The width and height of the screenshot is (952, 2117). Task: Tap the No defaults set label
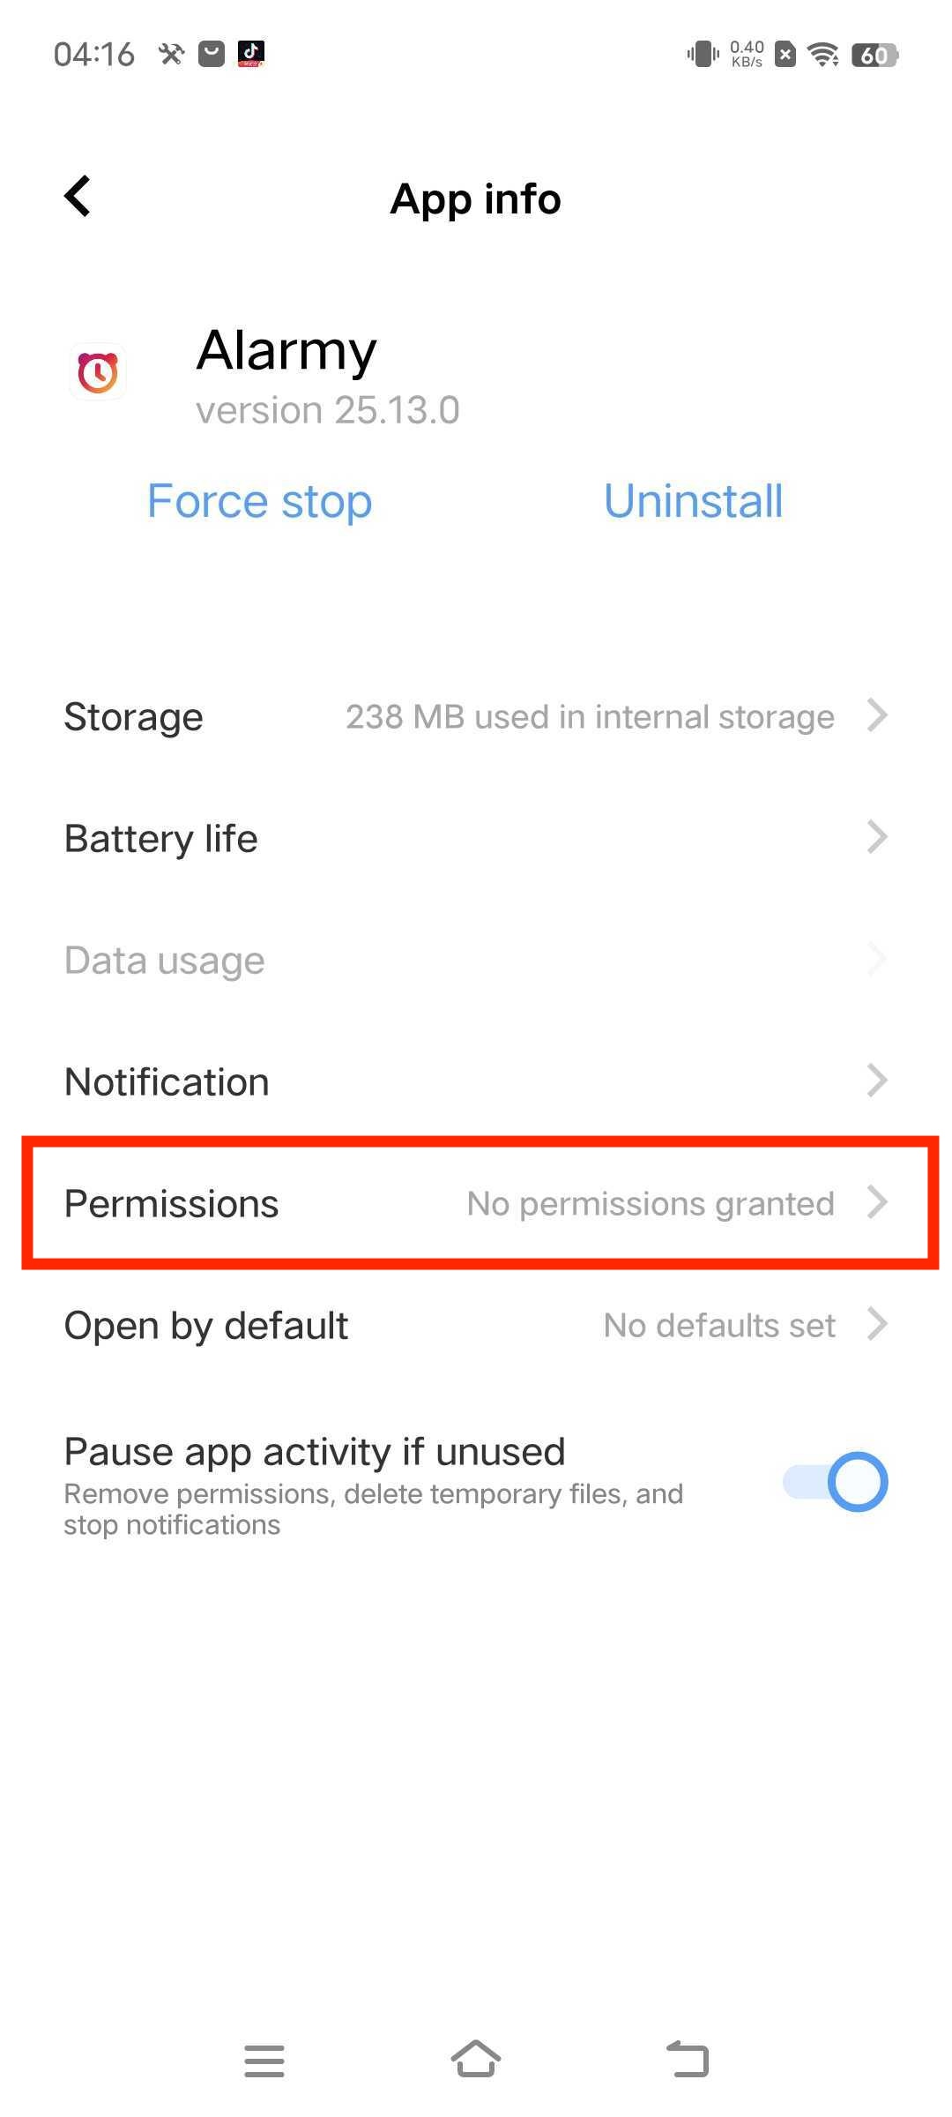[719, 1325]
